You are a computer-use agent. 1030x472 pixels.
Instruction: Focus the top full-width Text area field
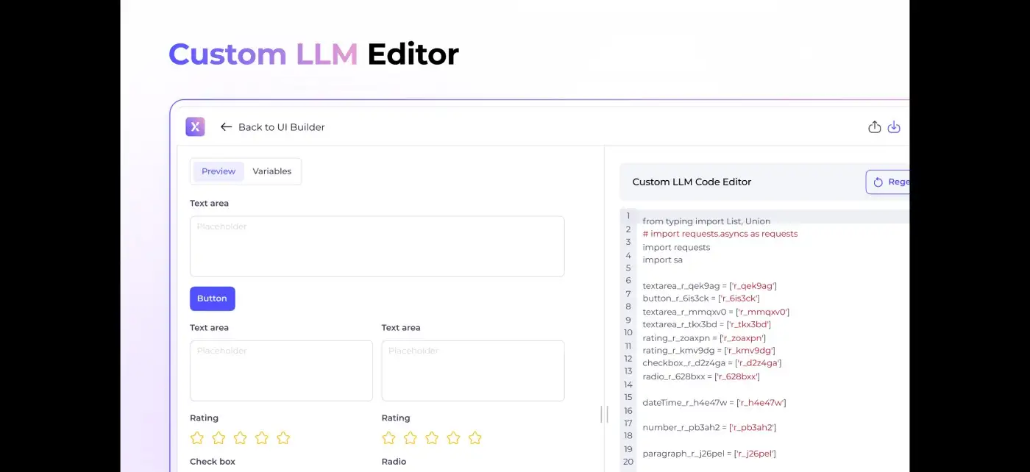pyautogui.click(x=377, y=246)
